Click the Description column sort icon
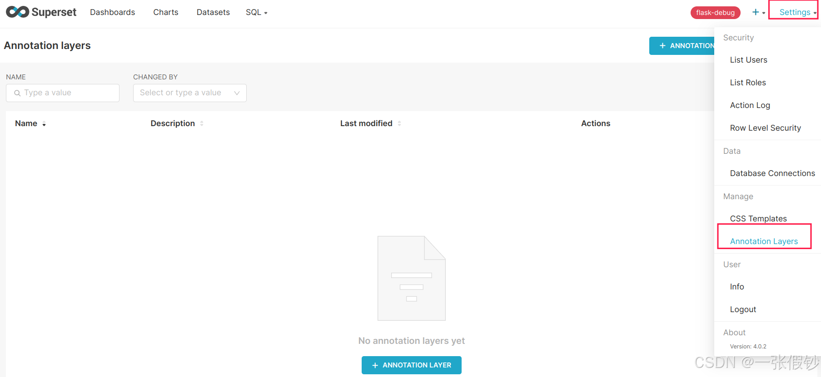 (202, 123)
